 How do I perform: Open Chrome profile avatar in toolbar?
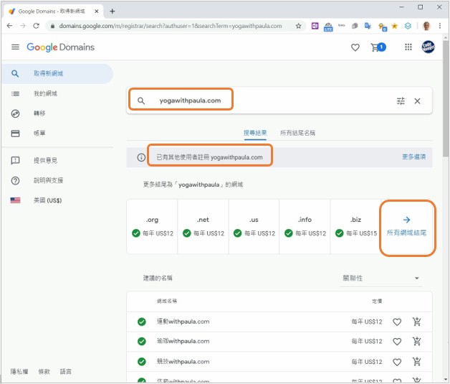pos(426,26)
